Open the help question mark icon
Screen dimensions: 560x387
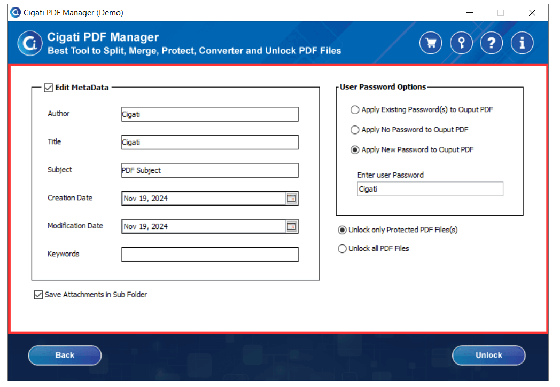[492, 43]
